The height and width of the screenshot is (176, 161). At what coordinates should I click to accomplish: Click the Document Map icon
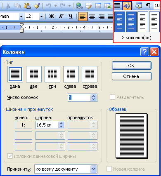[139, 6]
